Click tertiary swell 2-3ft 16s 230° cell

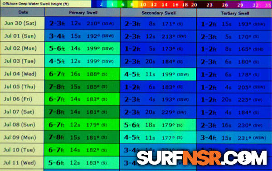(234, 125)
